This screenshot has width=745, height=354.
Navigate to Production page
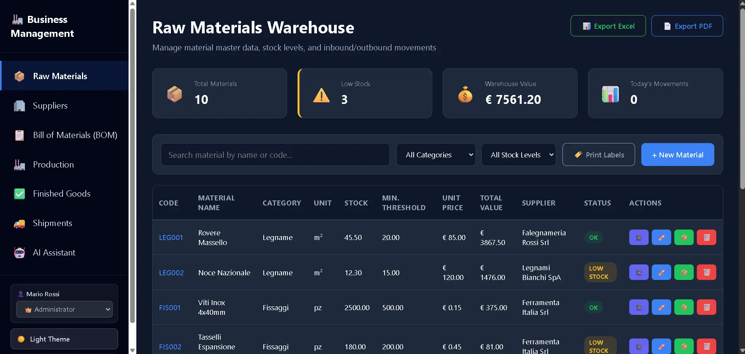(x=64, y=164)
